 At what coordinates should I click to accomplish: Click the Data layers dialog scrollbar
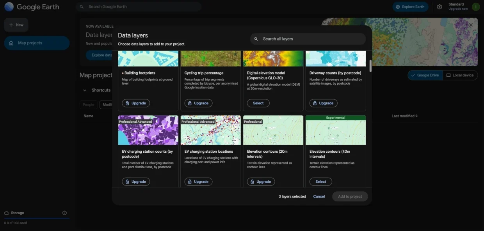370,66
